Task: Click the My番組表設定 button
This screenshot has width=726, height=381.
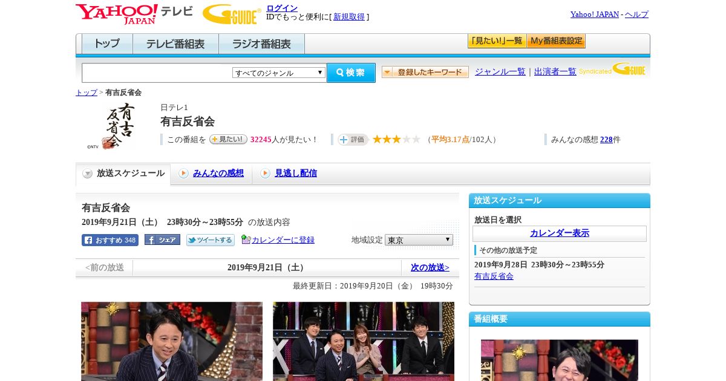Action: pyautogui.click(x=556, y=41)
